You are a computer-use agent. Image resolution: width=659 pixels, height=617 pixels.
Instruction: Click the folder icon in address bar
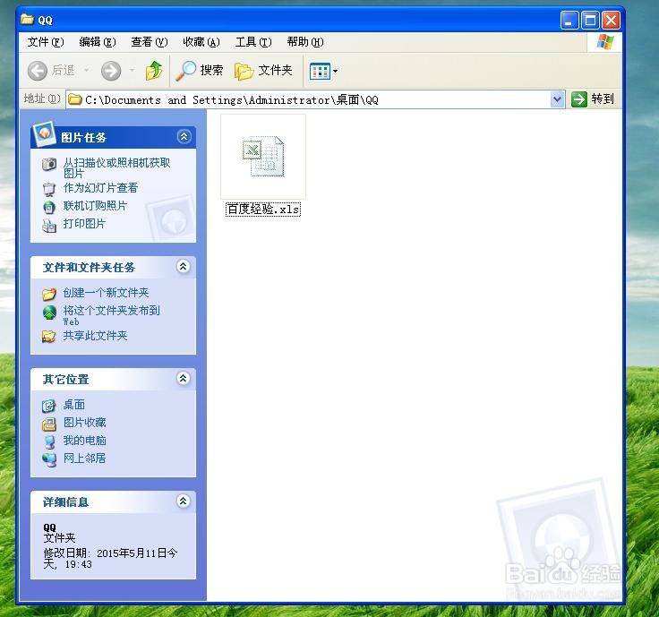pos(75,99)
